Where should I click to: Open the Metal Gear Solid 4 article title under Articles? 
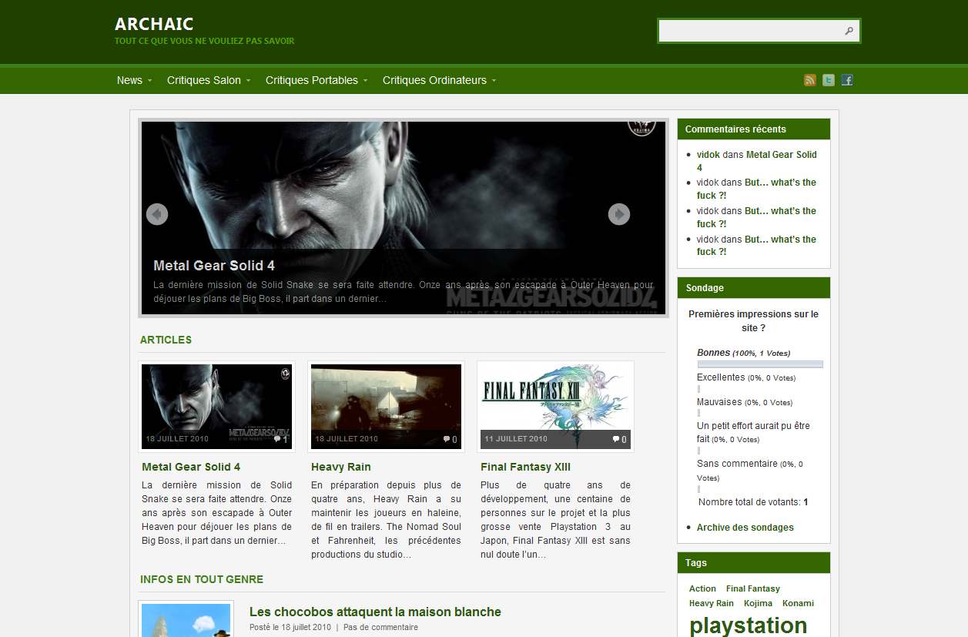click(x=191, y=467)
